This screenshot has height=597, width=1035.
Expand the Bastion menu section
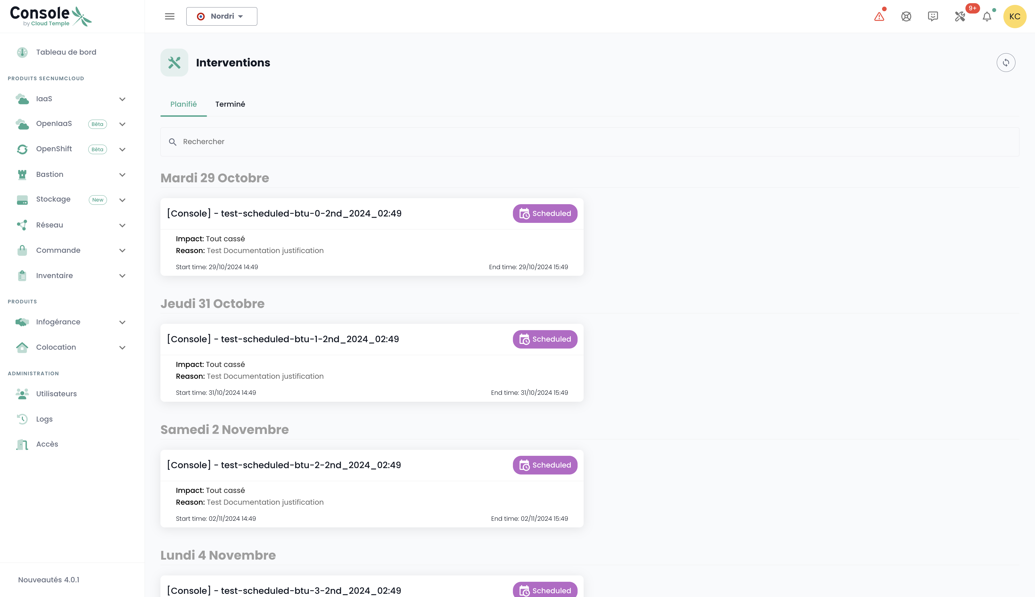pyautogui.click(x=122, y=175)
